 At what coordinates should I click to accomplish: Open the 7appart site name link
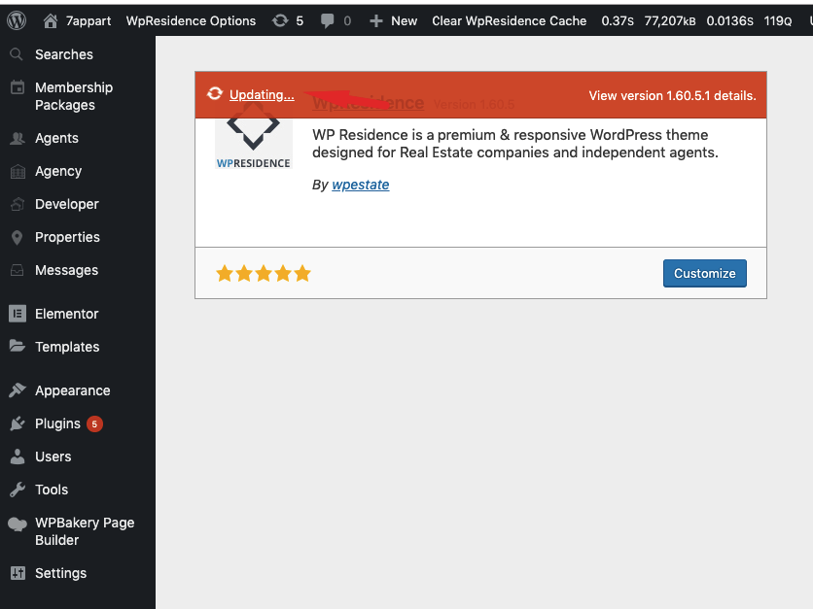[x=88, y=20]
